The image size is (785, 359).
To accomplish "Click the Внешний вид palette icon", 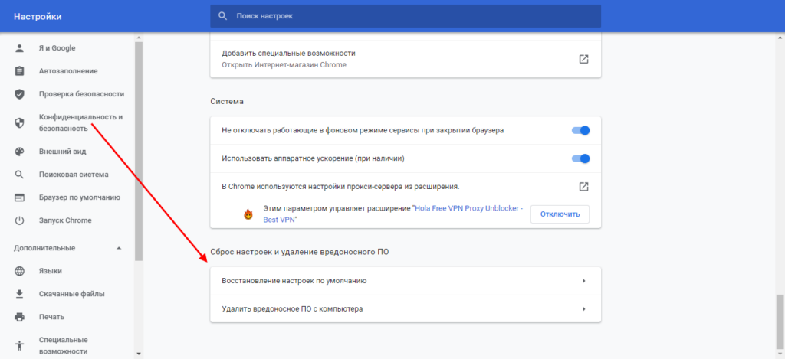I will point(20,152).
